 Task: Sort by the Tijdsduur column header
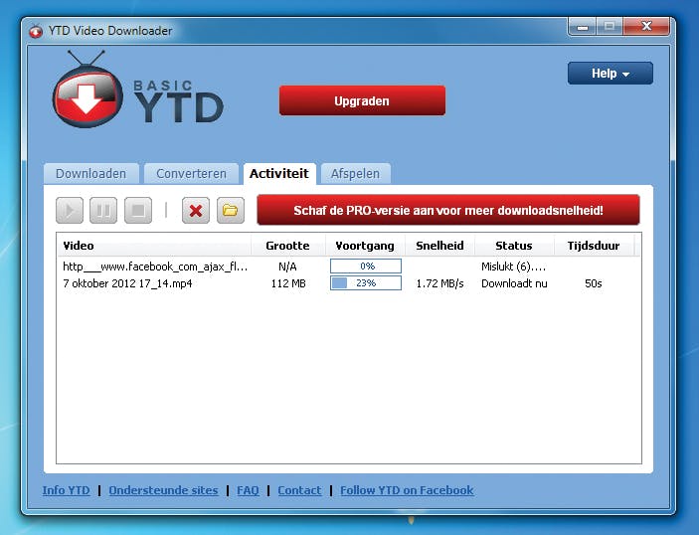pyautogui.click(x=594, y=246)
